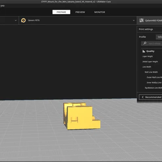The image size is (162, 162).
Task: Click the Search settings input field
Action: click(x=151, y=43)
